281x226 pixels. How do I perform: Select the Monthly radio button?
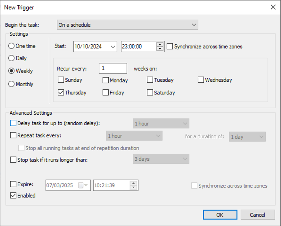11,84
